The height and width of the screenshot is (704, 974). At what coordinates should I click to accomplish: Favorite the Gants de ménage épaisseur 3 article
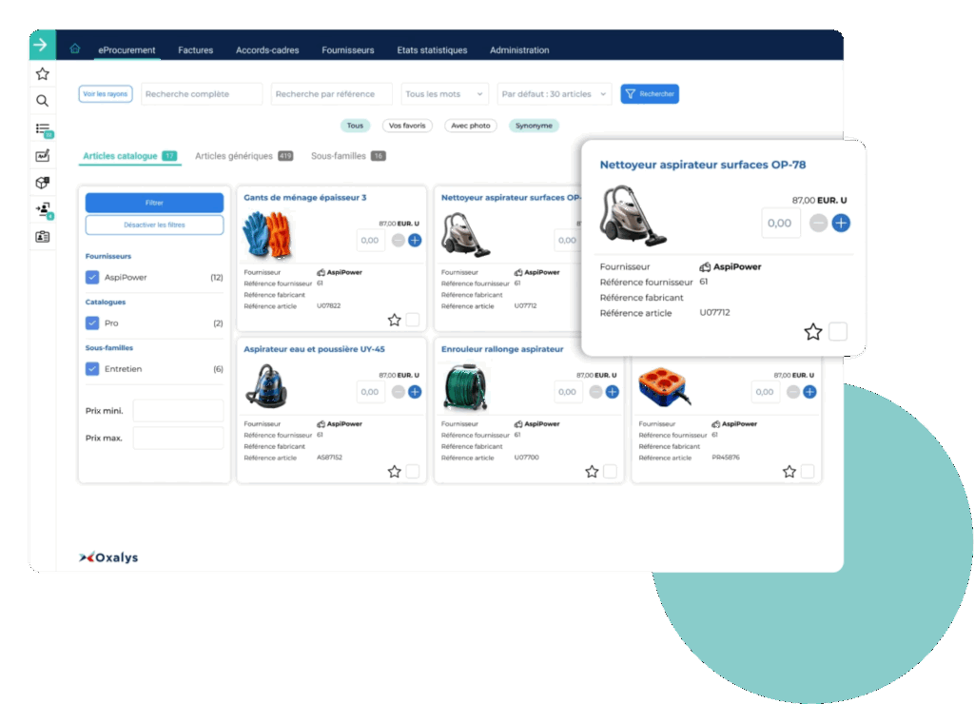coord(395,320)
